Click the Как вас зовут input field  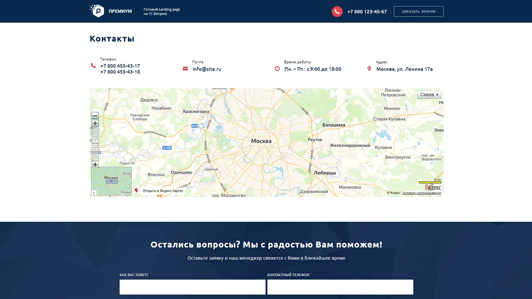point(192,287)
